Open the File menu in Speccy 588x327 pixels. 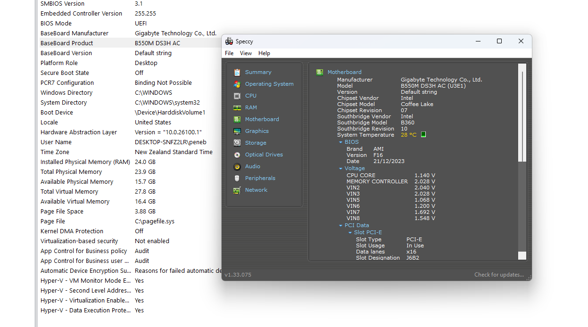pos(229,53)
